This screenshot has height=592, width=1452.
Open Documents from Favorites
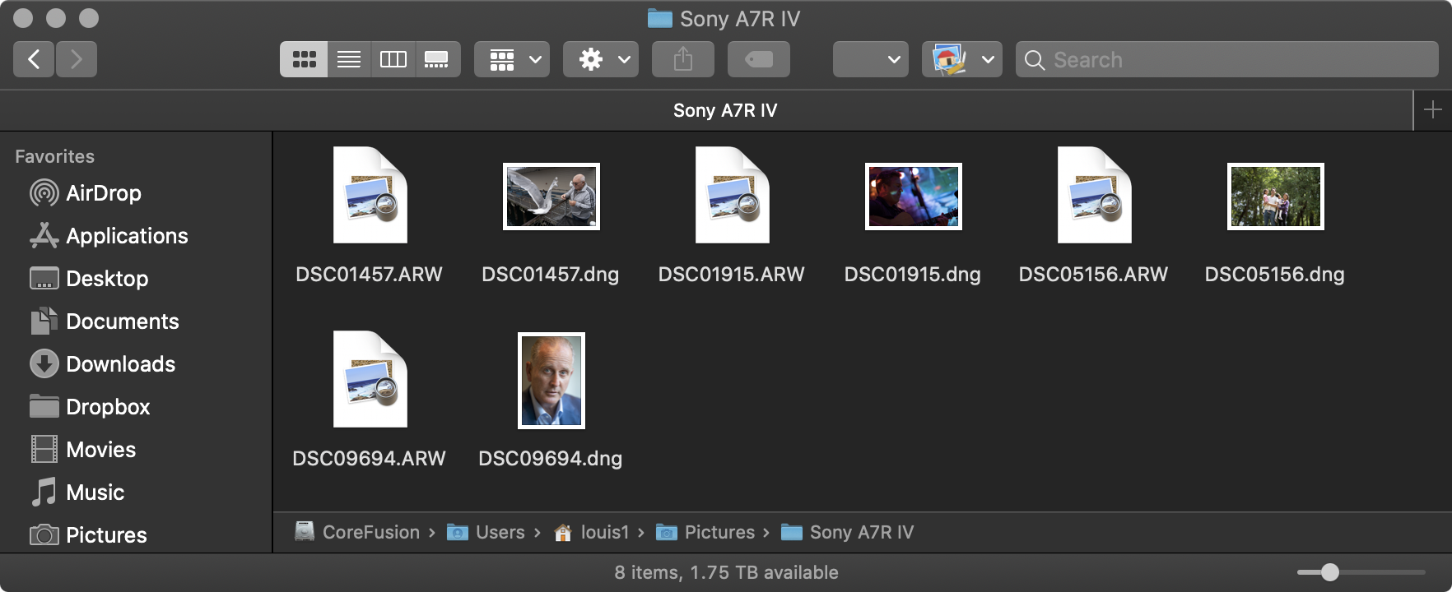point(104,321)
